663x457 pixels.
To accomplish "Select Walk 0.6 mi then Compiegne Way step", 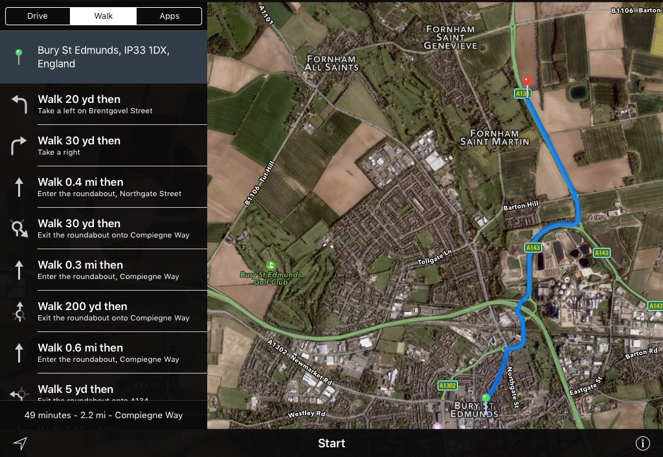I will [x=104, y=353].
